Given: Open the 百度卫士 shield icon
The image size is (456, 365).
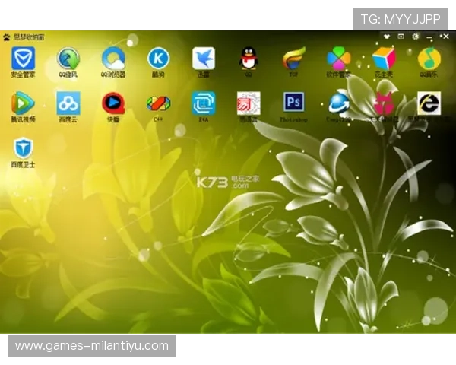Looking at the screenshot, I should pyautogui.click(x=23, y=148).
